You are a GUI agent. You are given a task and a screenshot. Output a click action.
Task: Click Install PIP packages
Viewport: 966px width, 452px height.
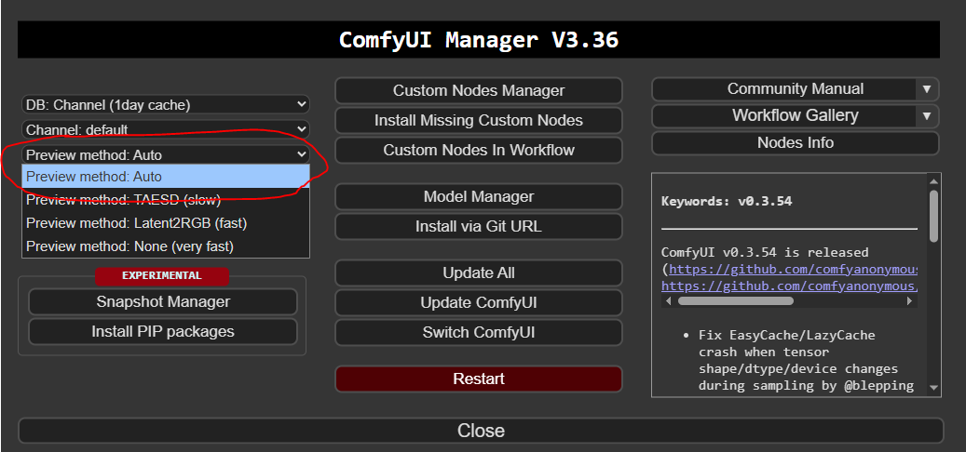point(163,331)
